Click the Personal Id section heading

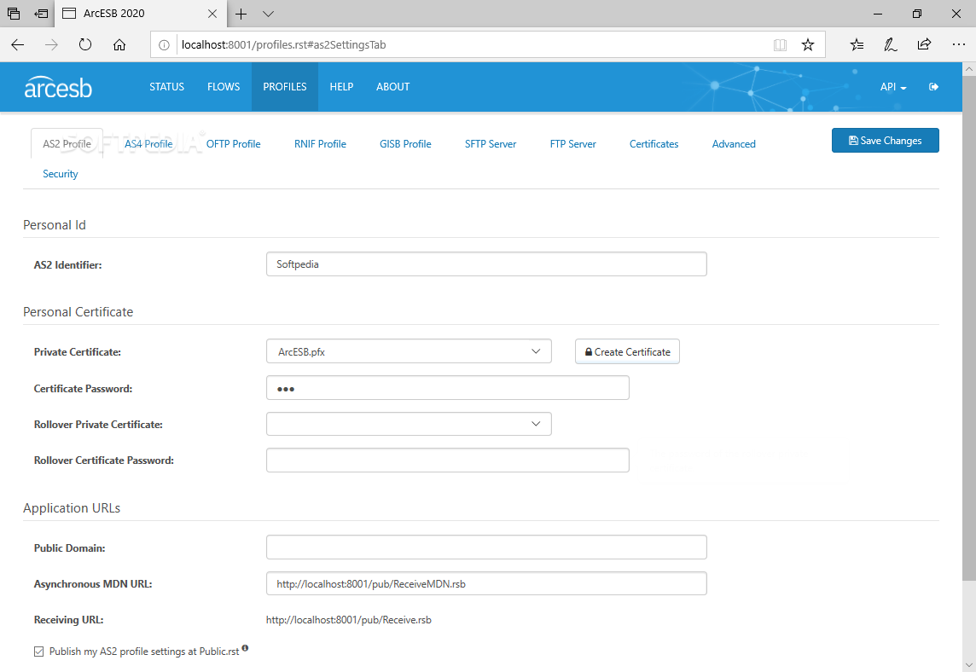click(54, 224)
